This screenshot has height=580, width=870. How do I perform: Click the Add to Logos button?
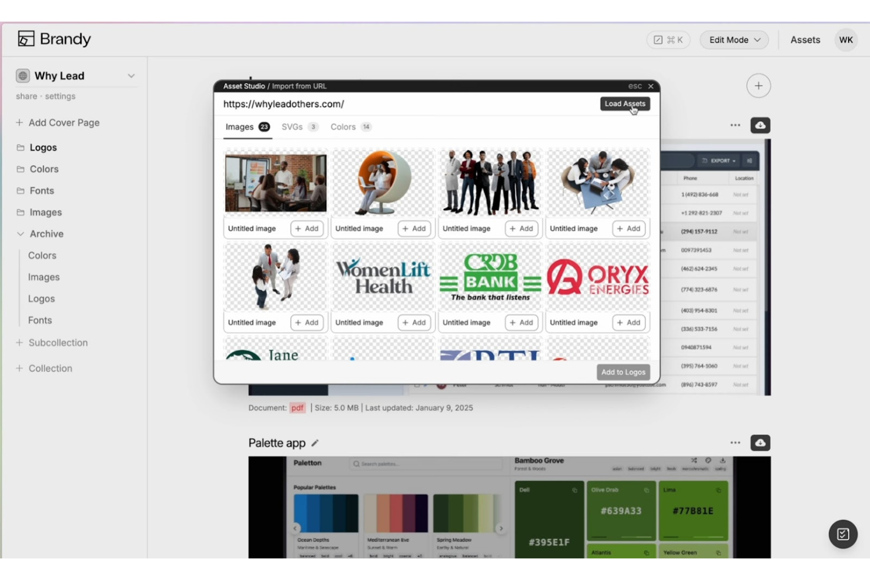(623, 372)
